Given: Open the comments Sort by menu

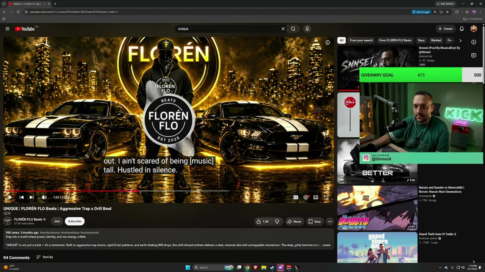Looking at the screenshot, I should click(45, 257).
